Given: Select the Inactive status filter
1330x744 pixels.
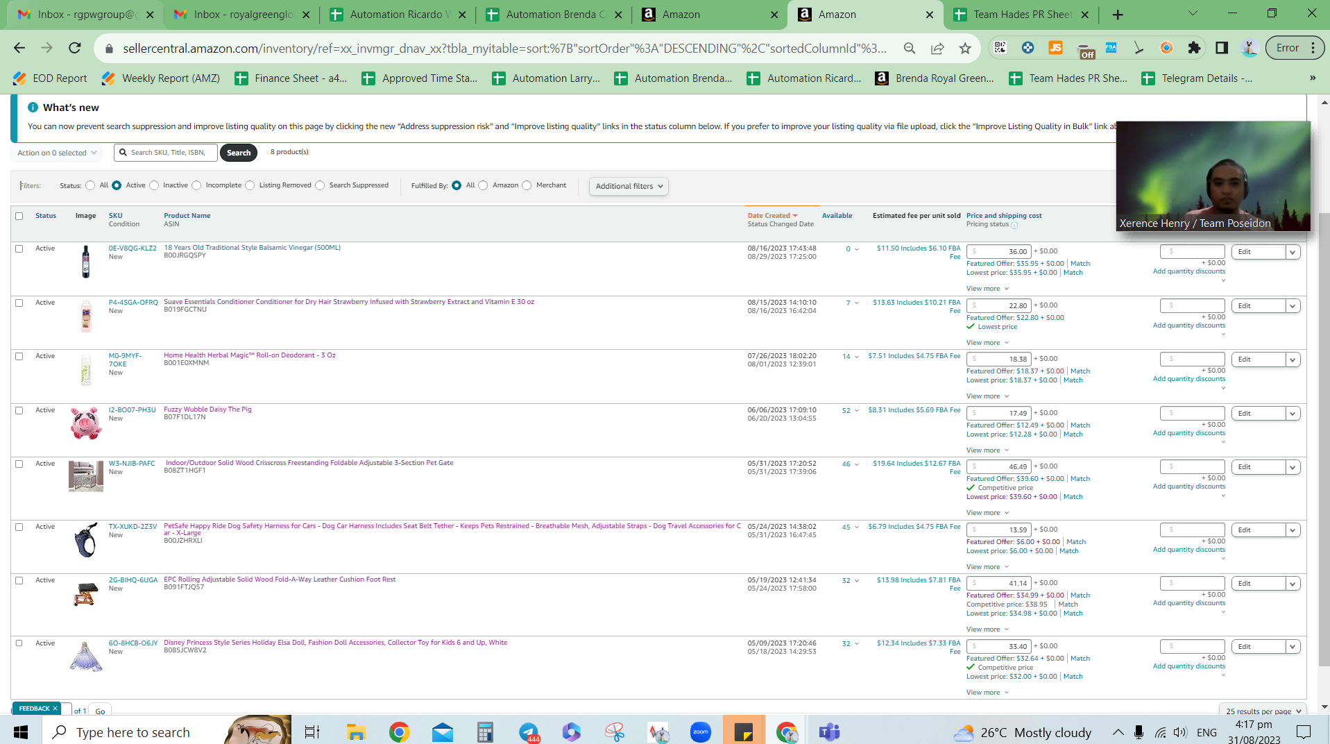Looking at the screenshot, I should pos(154,185).
